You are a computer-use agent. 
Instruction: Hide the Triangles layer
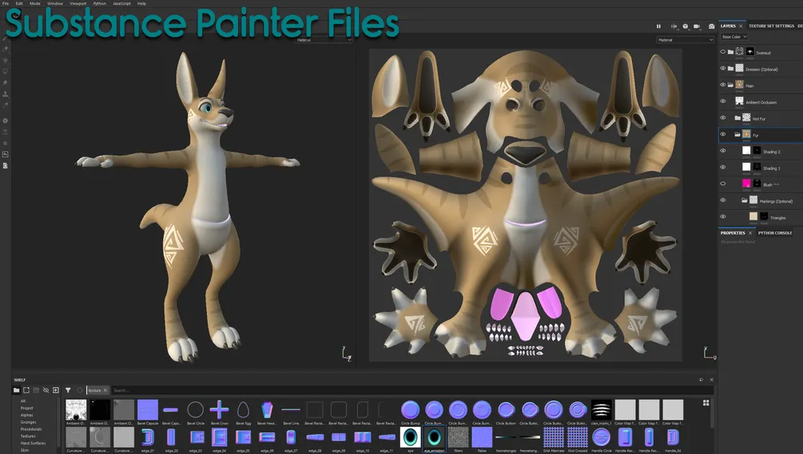(x=722, y=217)
